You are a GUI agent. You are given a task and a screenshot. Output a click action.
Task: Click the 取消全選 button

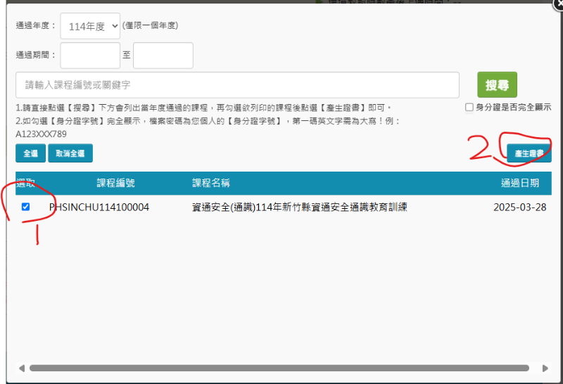click(70, 153)
